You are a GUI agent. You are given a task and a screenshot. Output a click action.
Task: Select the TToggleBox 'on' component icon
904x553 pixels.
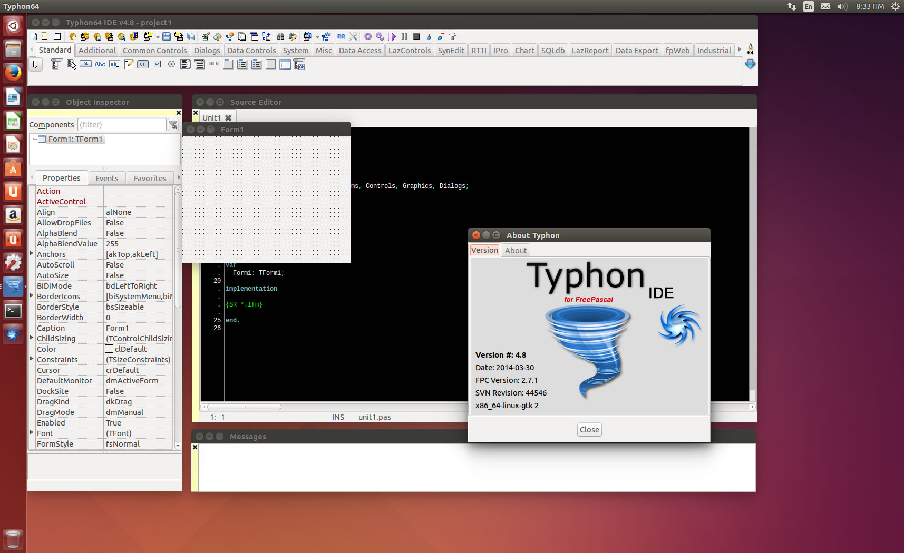(143, 64)
